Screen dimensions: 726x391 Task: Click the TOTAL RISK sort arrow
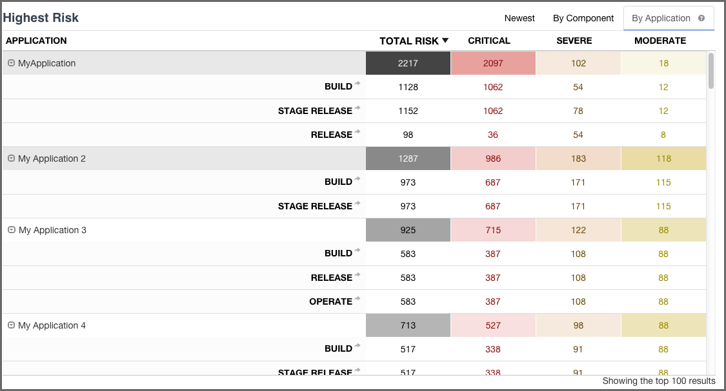(445, 40)
